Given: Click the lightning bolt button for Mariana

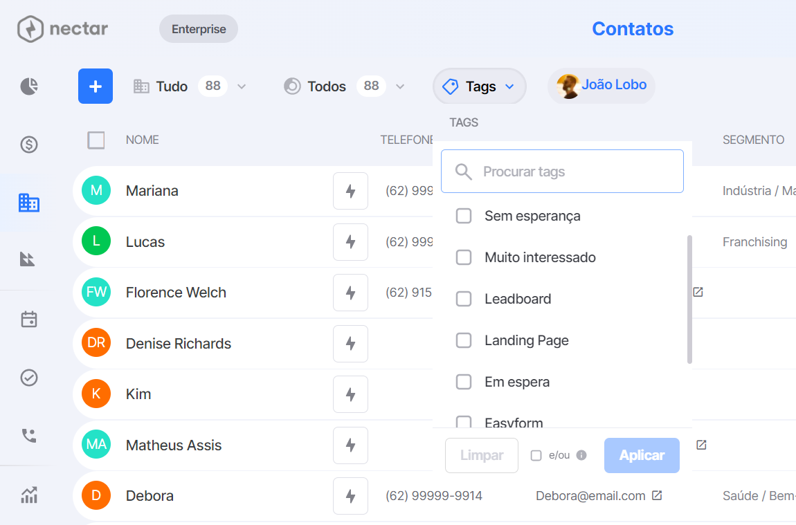Looking at the screenshot, I should [x=350, y=191].
